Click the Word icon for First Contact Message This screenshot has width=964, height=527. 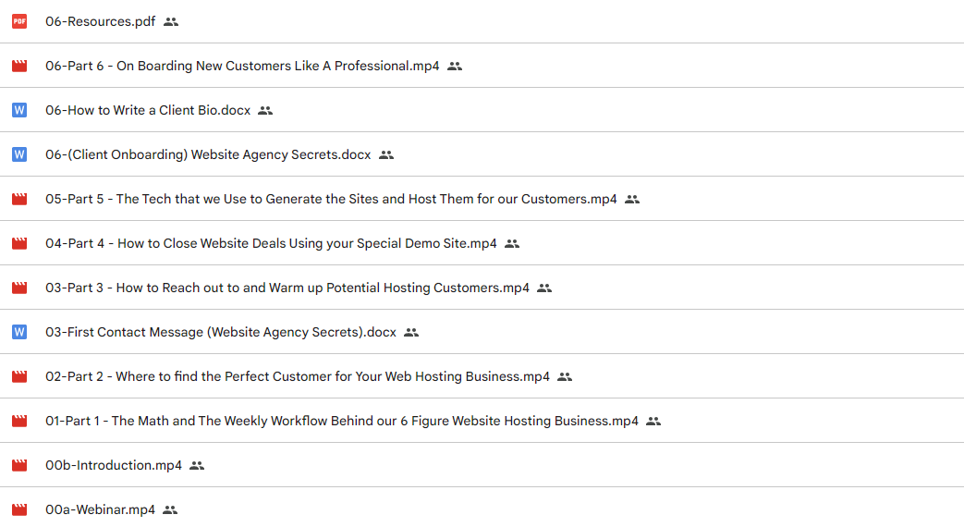coord(19,332)
